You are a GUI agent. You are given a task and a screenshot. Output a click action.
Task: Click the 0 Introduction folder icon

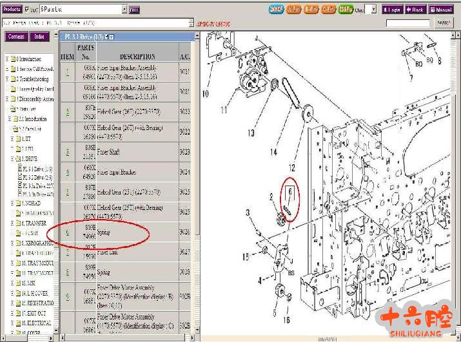(x=12, y=60)
